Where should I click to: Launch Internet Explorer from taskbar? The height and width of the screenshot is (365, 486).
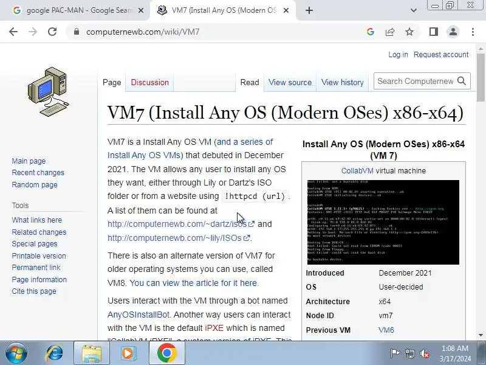(x=55, y=353)
